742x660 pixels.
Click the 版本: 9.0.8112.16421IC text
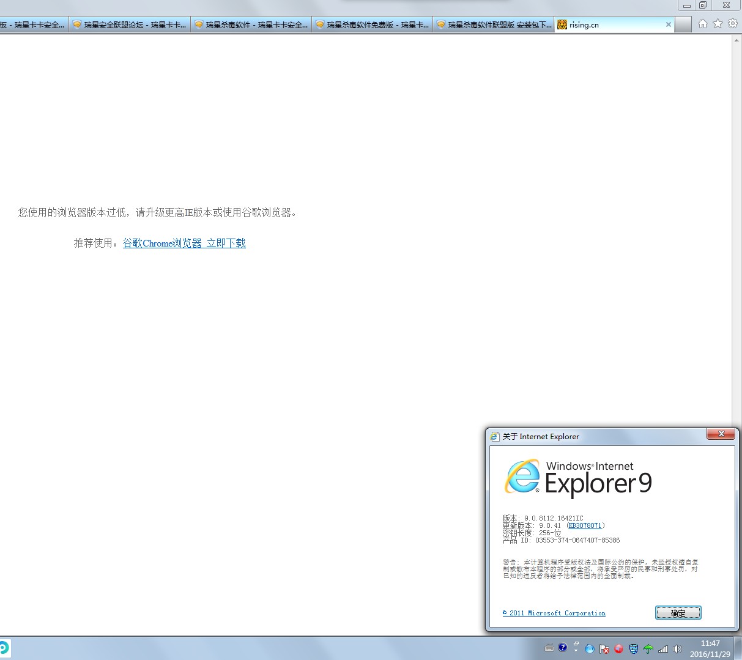[543, 518]
